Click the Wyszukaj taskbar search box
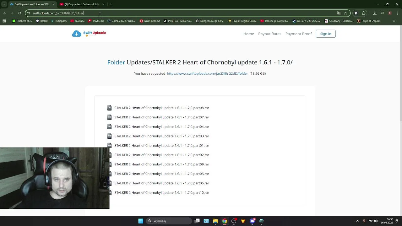The height and width of the screenshot is (226, 402). [x=169, y=221]
